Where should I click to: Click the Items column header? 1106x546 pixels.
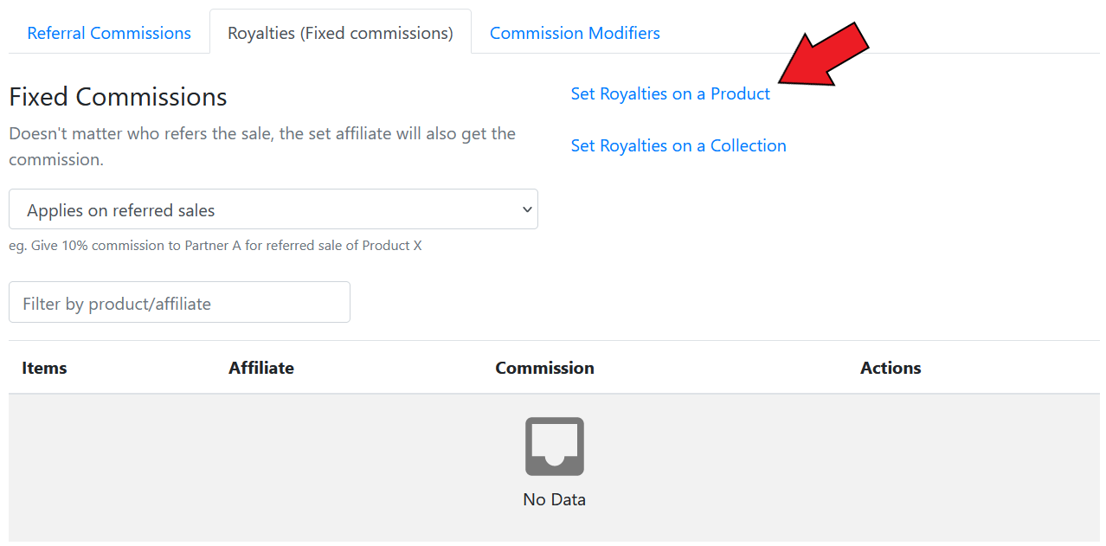(x=44, y=368)
